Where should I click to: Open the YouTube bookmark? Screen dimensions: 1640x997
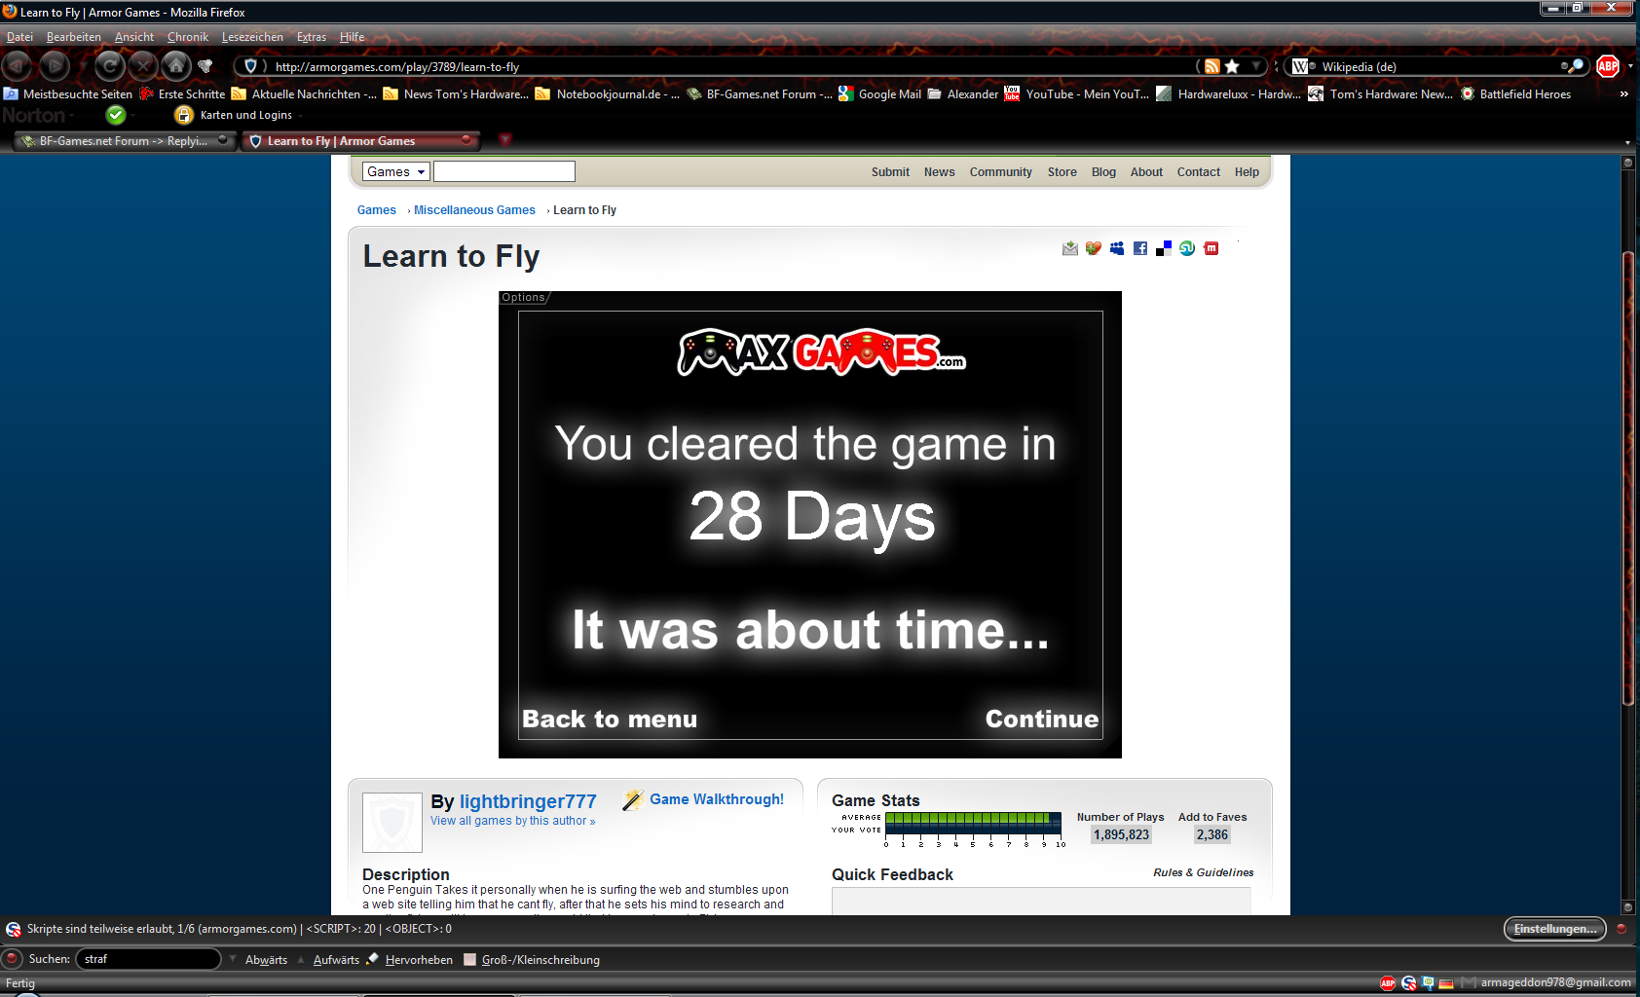(x=1077, y=94)
